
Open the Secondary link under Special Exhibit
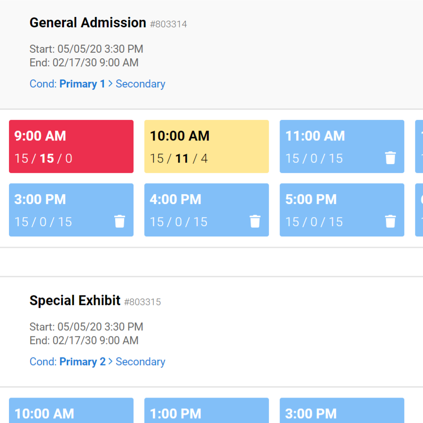tap(140, 361)
